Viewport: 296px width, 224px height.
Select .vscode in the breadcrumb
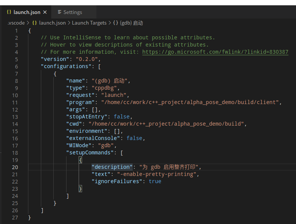(x=16, y=23)
